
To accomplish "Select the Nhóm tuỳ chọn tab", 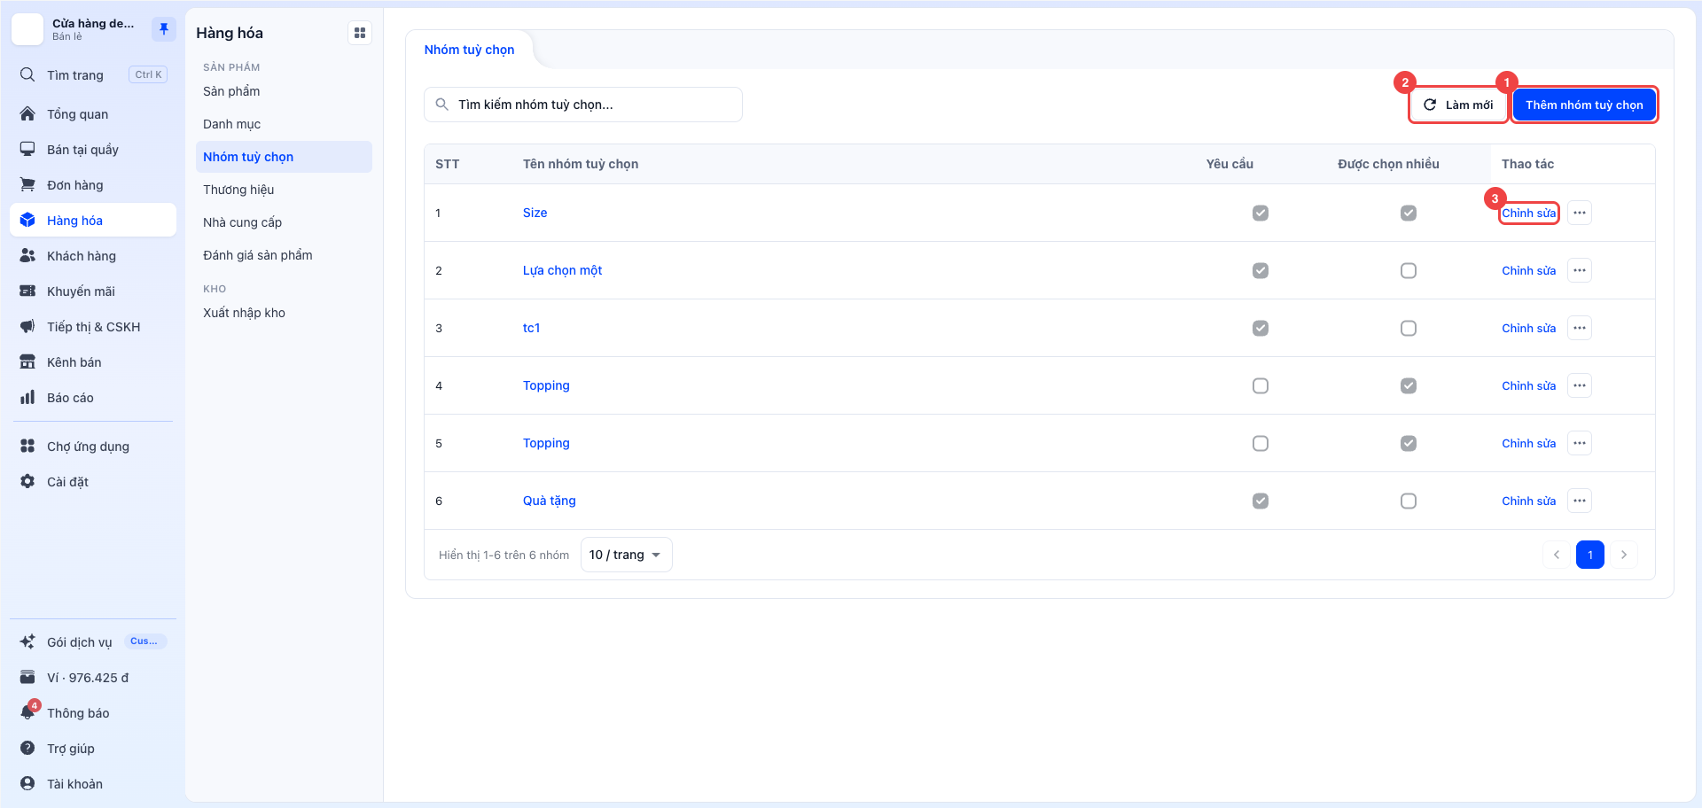I will 469,50.
